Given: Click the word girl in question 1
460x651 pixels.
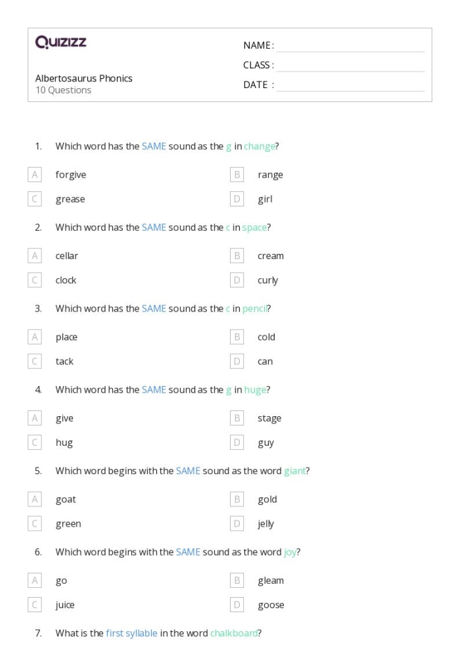Looking at the screenshot, I should pos(265,199).
